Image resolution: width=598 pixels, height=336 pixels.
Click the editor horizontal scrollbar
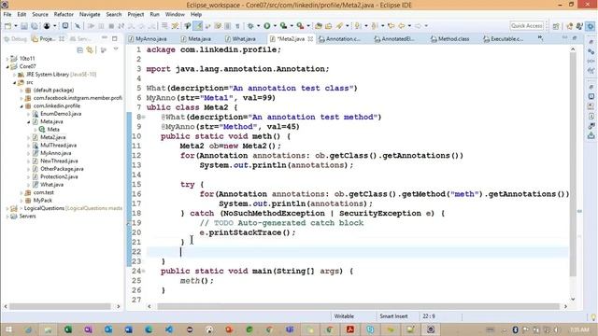pos(359,306)
